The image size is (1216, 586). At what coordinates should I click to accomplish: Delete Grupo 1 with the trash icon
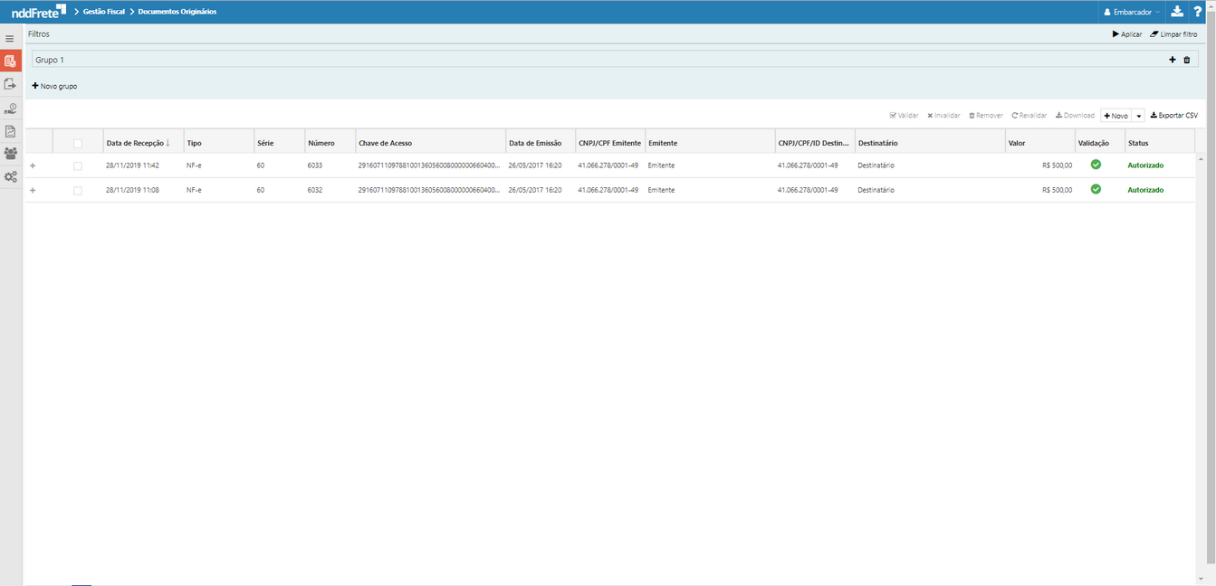1187,60
